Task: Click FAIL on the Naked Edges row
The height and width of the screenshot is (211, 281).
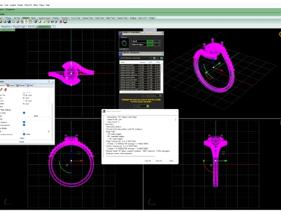Action: 156,45
